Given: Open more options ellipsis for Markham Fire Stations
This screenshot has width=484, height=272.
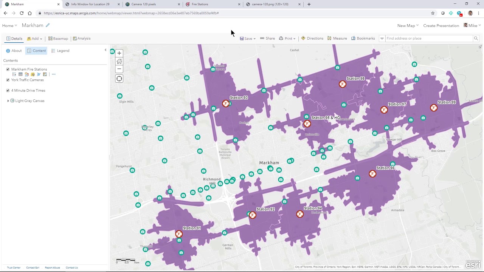Looking at the screenshot, I should click(54, 74).
